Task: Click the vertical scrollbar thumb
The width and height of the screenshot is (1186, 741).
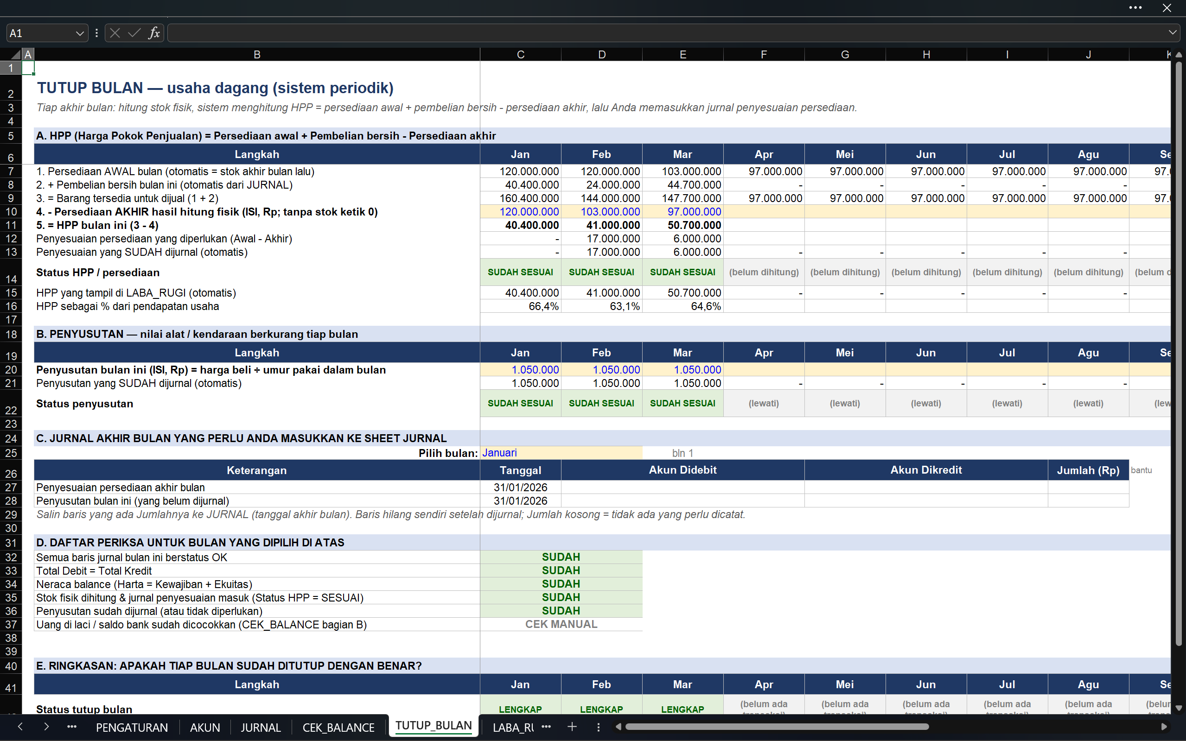Action: pos(1179,354)
